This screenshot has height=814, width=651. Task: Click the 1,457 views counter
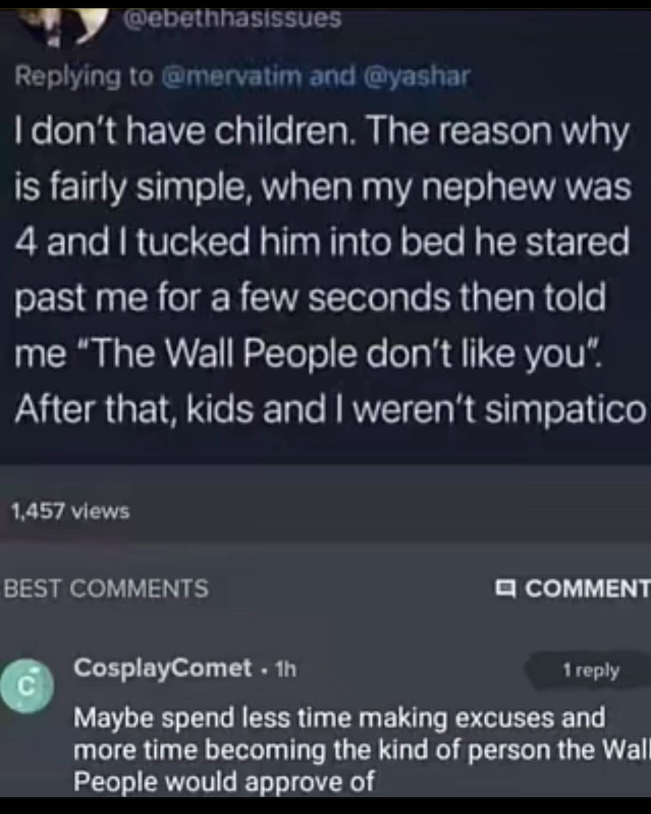tap(71, 511)
